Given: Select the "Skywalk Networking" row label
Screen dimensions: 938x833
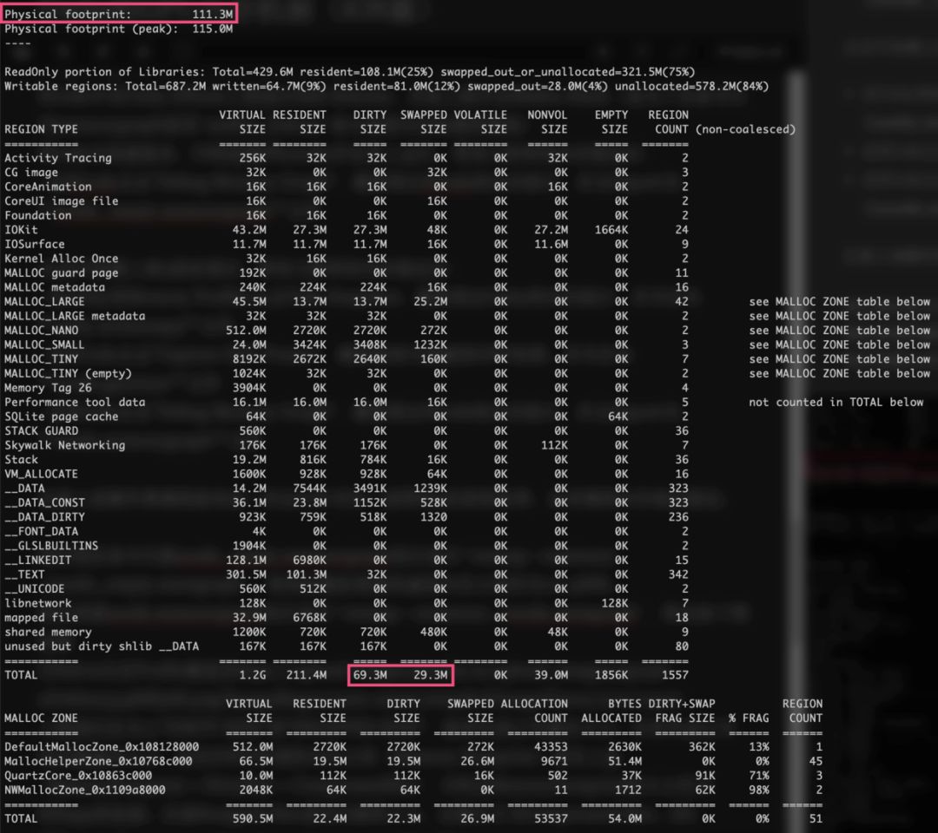Looking at the screenshot, I should point(64,444).
